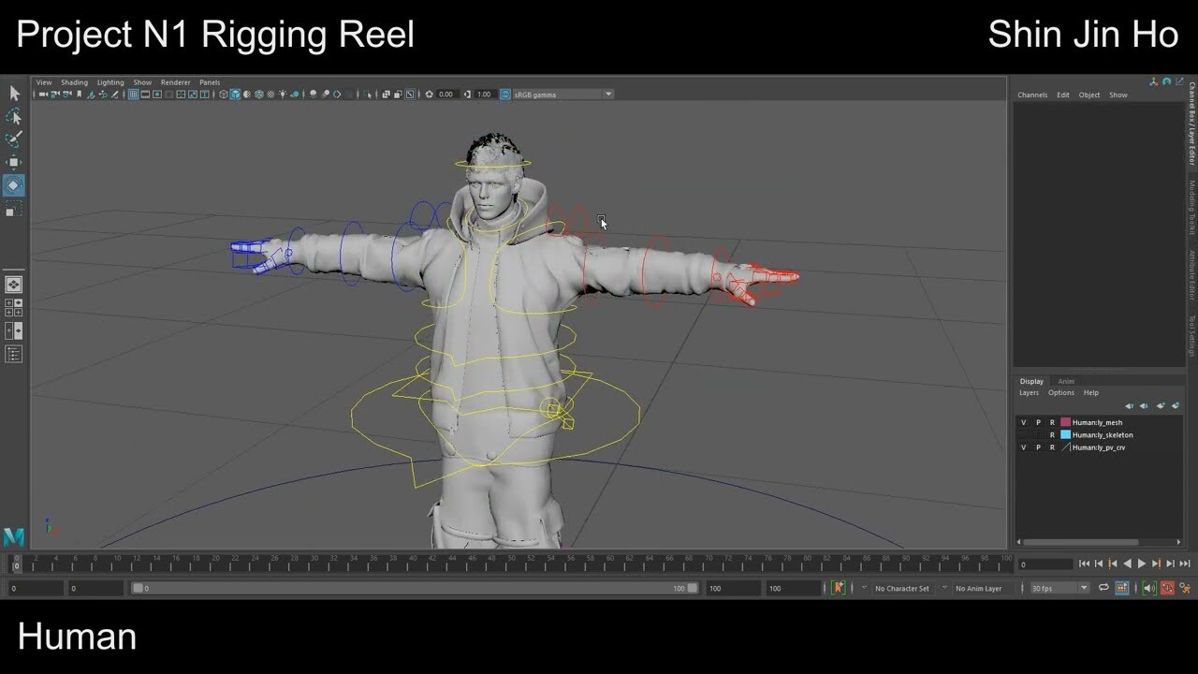The width and height of the screenshot is (1198, 674).
Task: Enable wireframe display mode in viewport toolbar
Action: [x=222, y=94]
